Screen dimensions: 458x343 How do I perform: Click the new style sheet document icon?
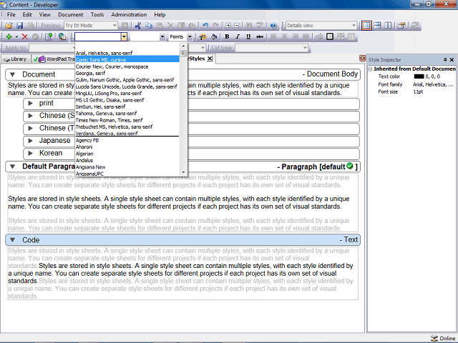tap(49, 36)
